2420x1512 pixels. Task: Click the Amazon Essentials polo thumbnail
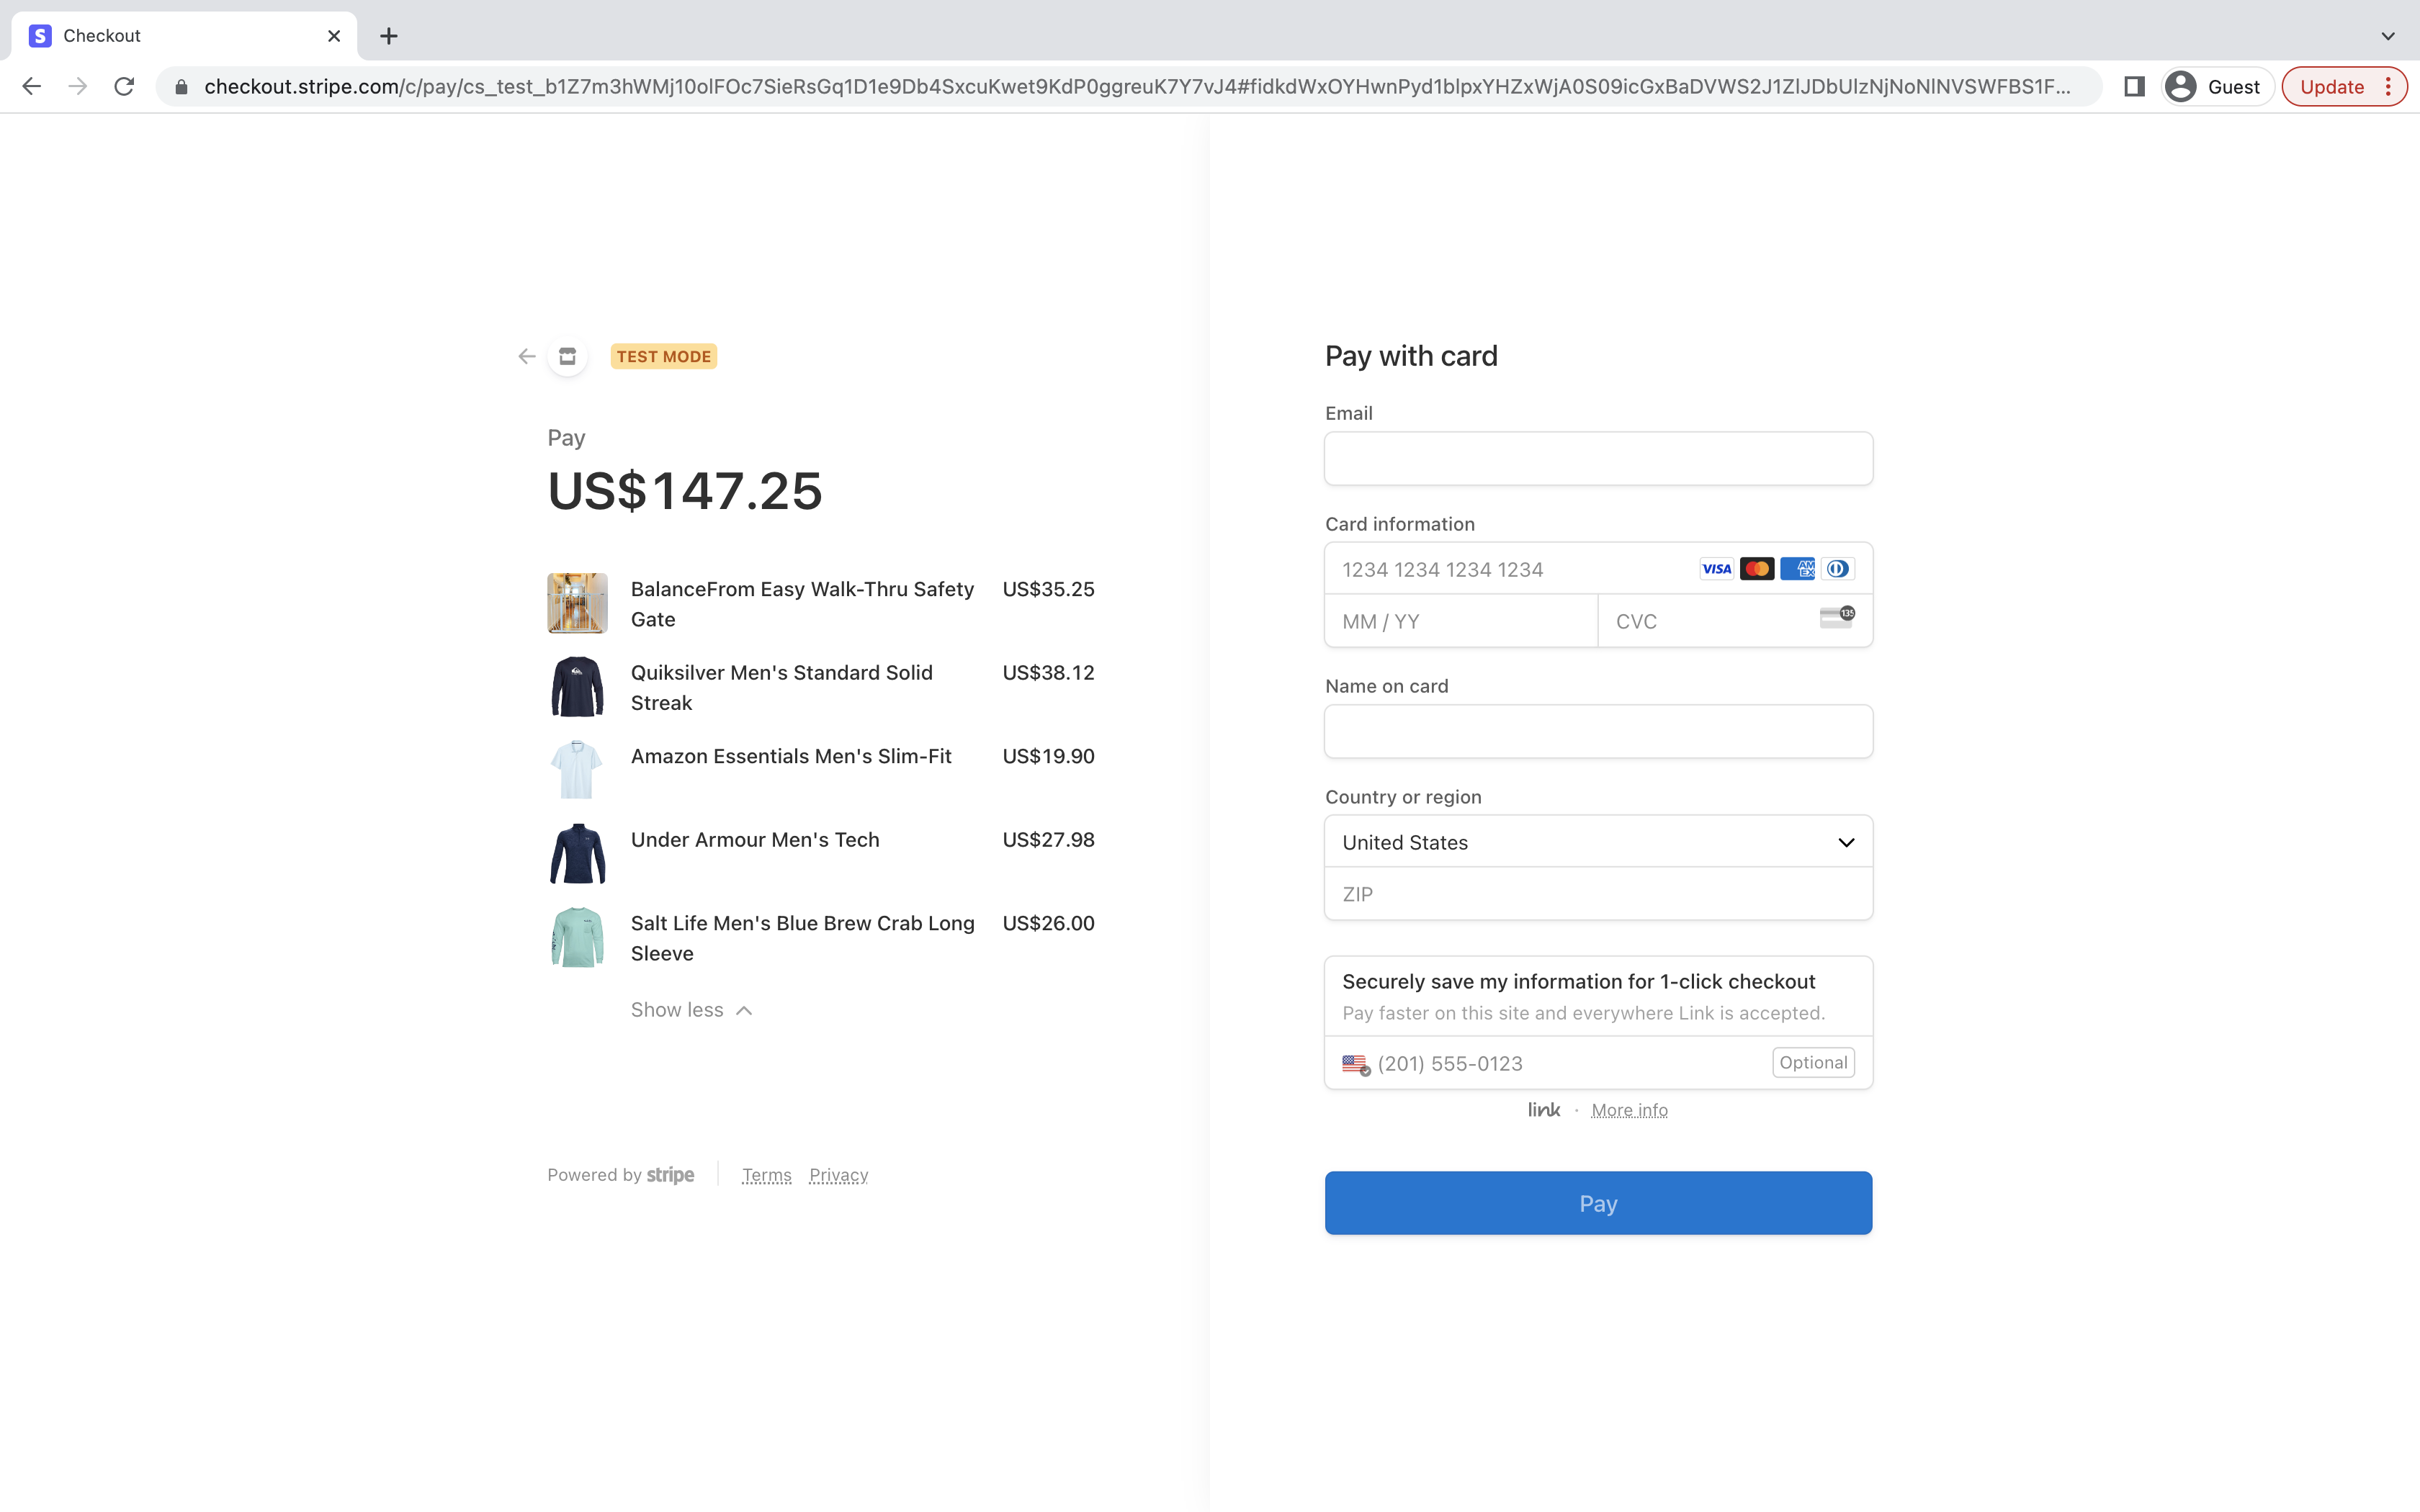577,770
